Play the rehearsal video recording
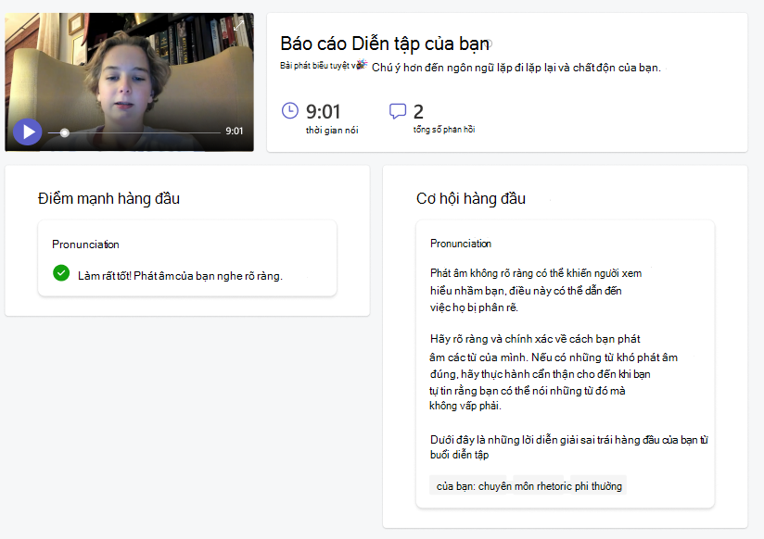 click(27, 132)
